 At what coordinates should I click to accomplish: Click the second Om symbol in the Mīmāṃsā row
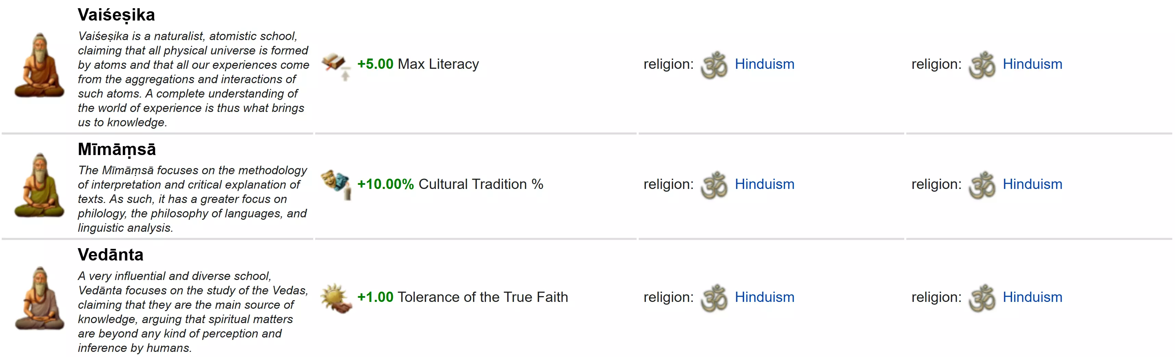pyautogui.click(x=982, y=185)
